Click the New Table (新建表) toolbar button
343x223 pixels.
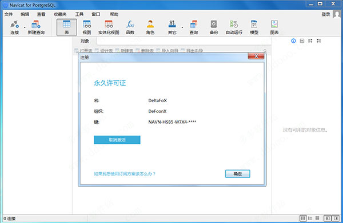pyautogui.click(x=124, y=51)
